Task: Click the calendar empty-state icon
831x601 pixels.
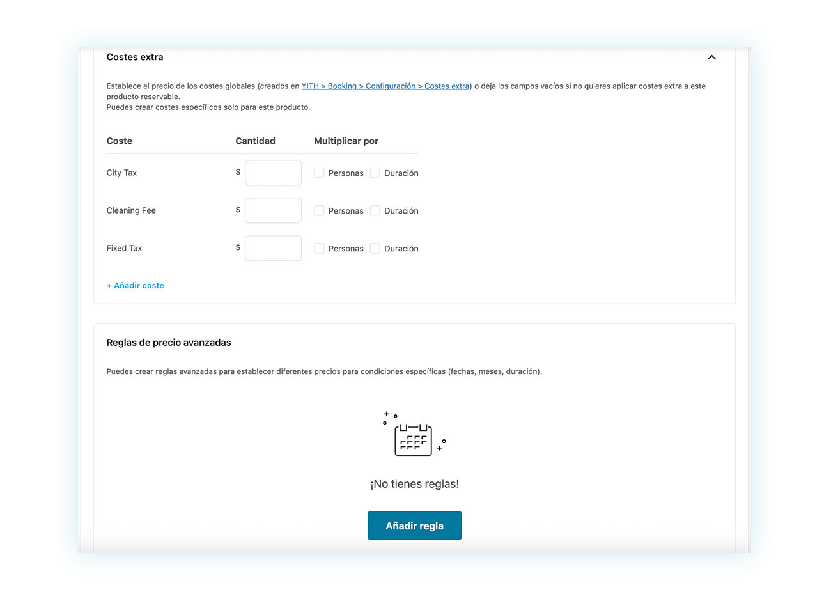Action: [414, 435]
